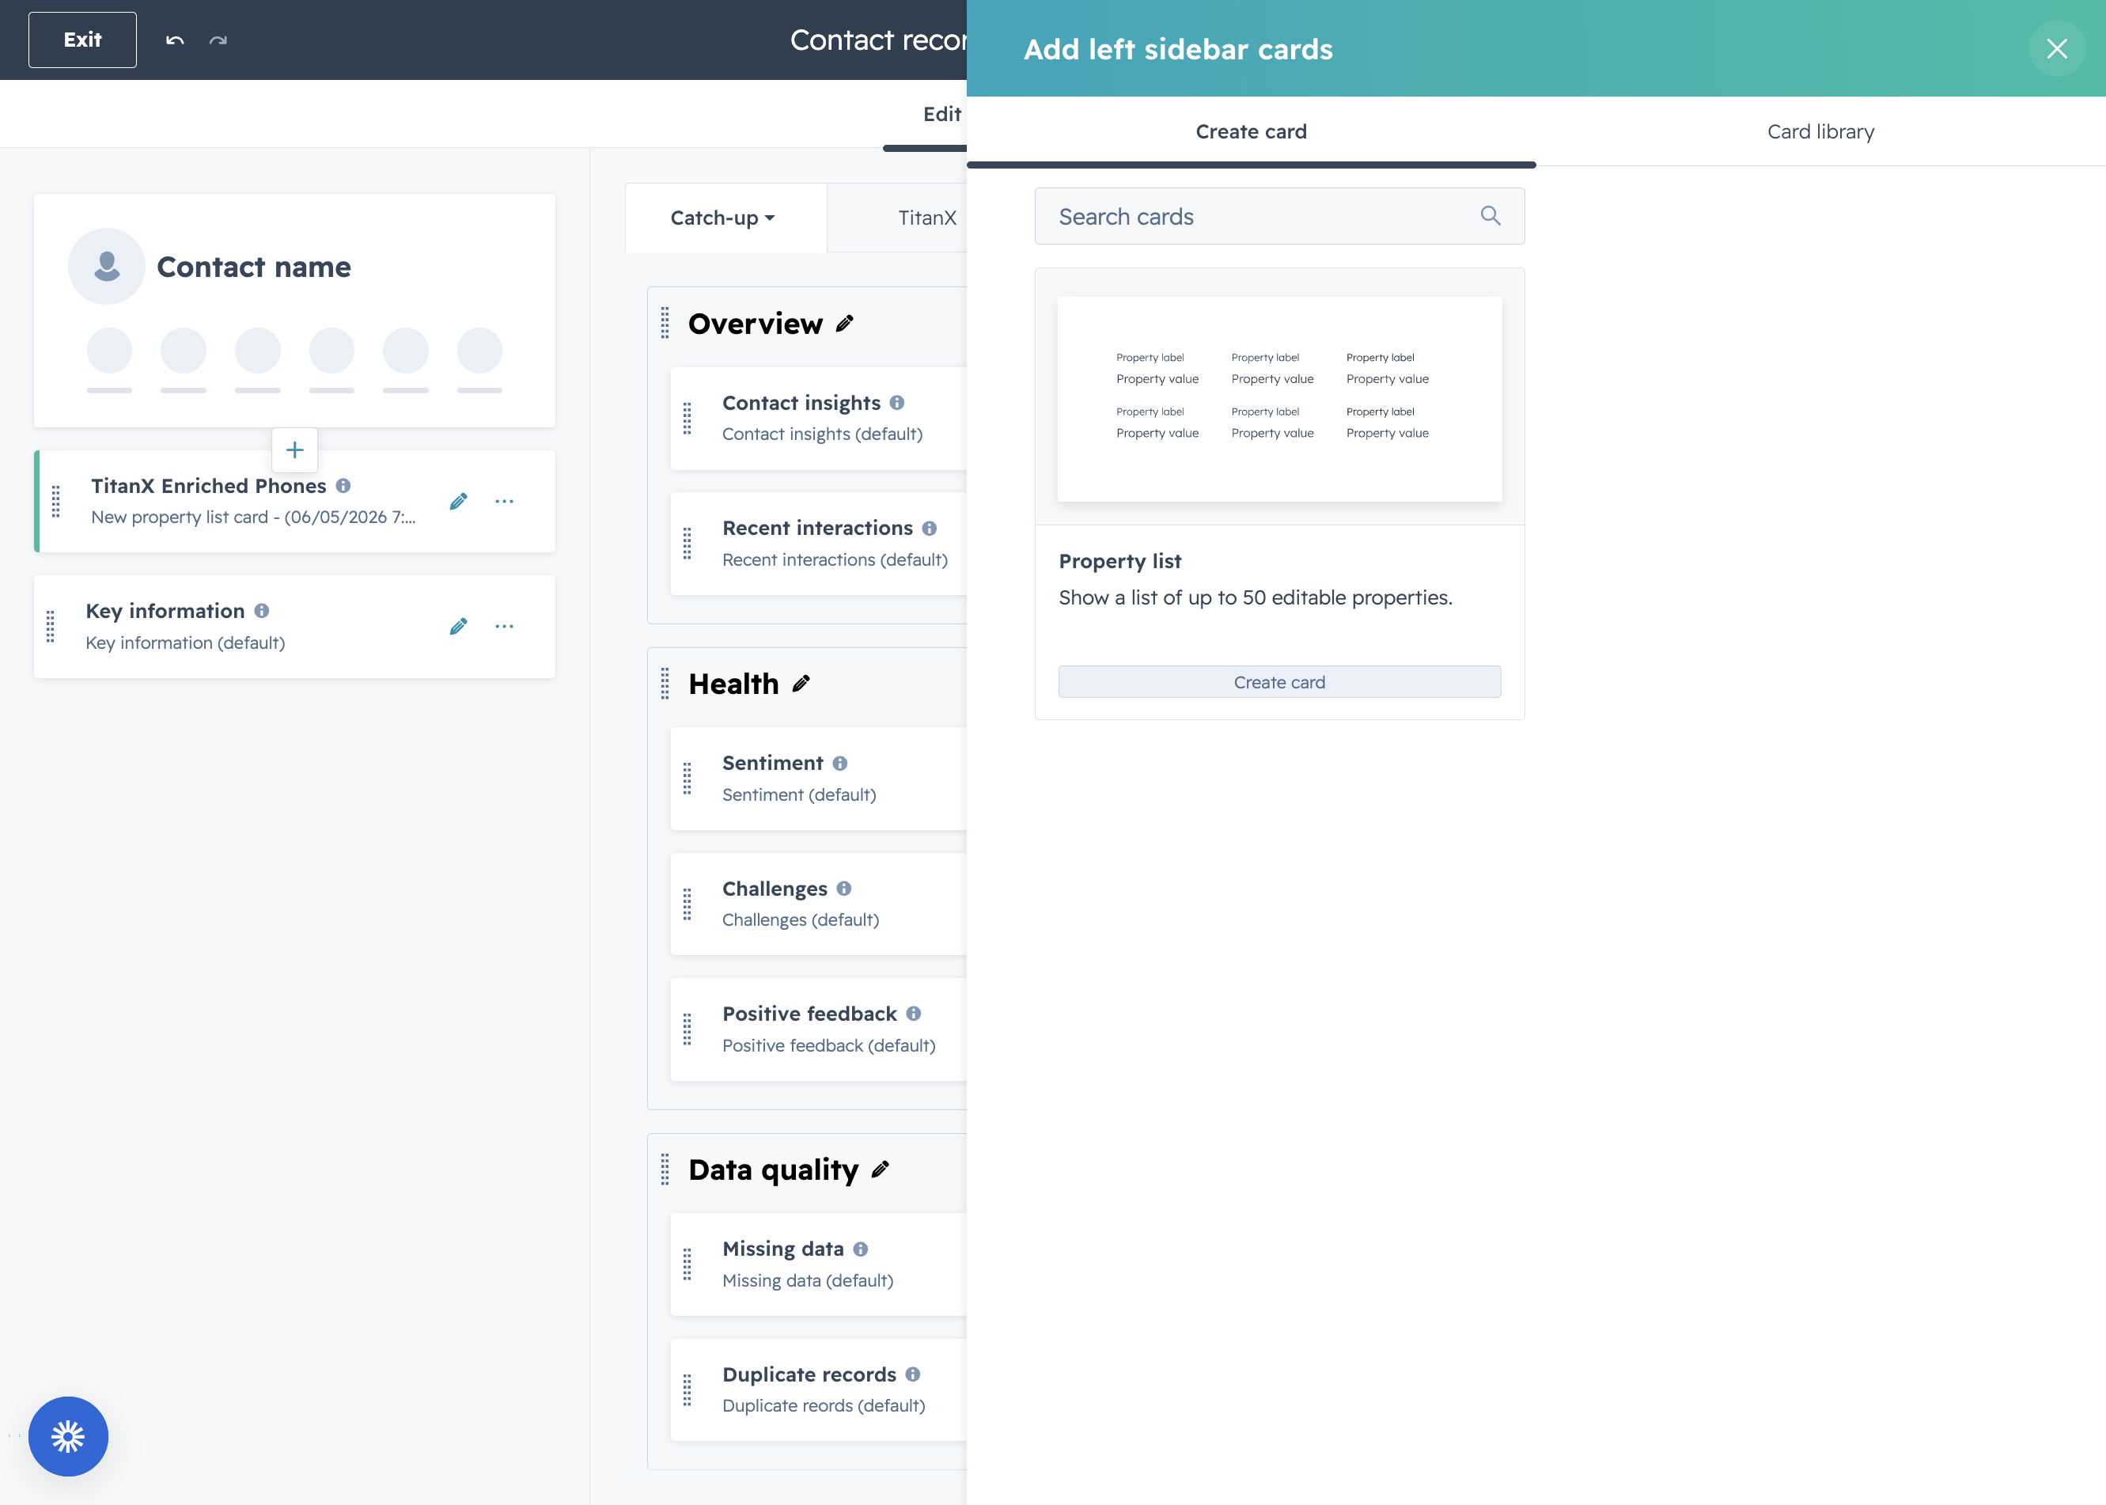The image size is (2106, 1505).
Task: Click the Create card button
Action: pyautogui.click(x=1279, y=682)
